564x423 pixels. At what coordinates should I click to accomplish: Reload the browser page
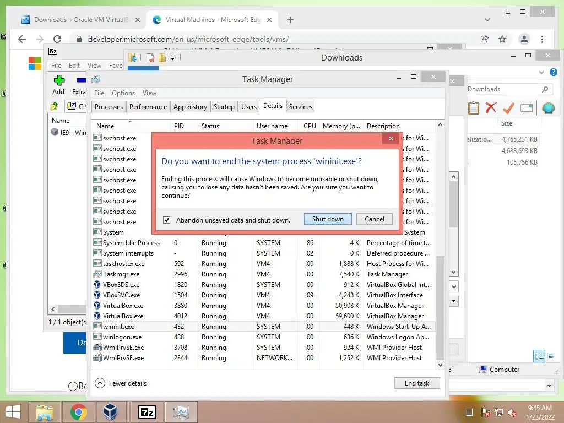(57, 39)
